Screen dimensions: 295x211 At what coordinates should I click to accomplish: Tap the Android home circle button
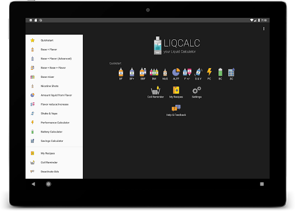pos(48,184)
